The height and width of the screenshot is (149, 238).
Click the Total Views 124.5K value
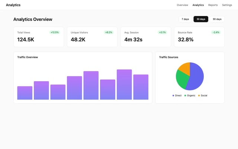click(26, 39)
